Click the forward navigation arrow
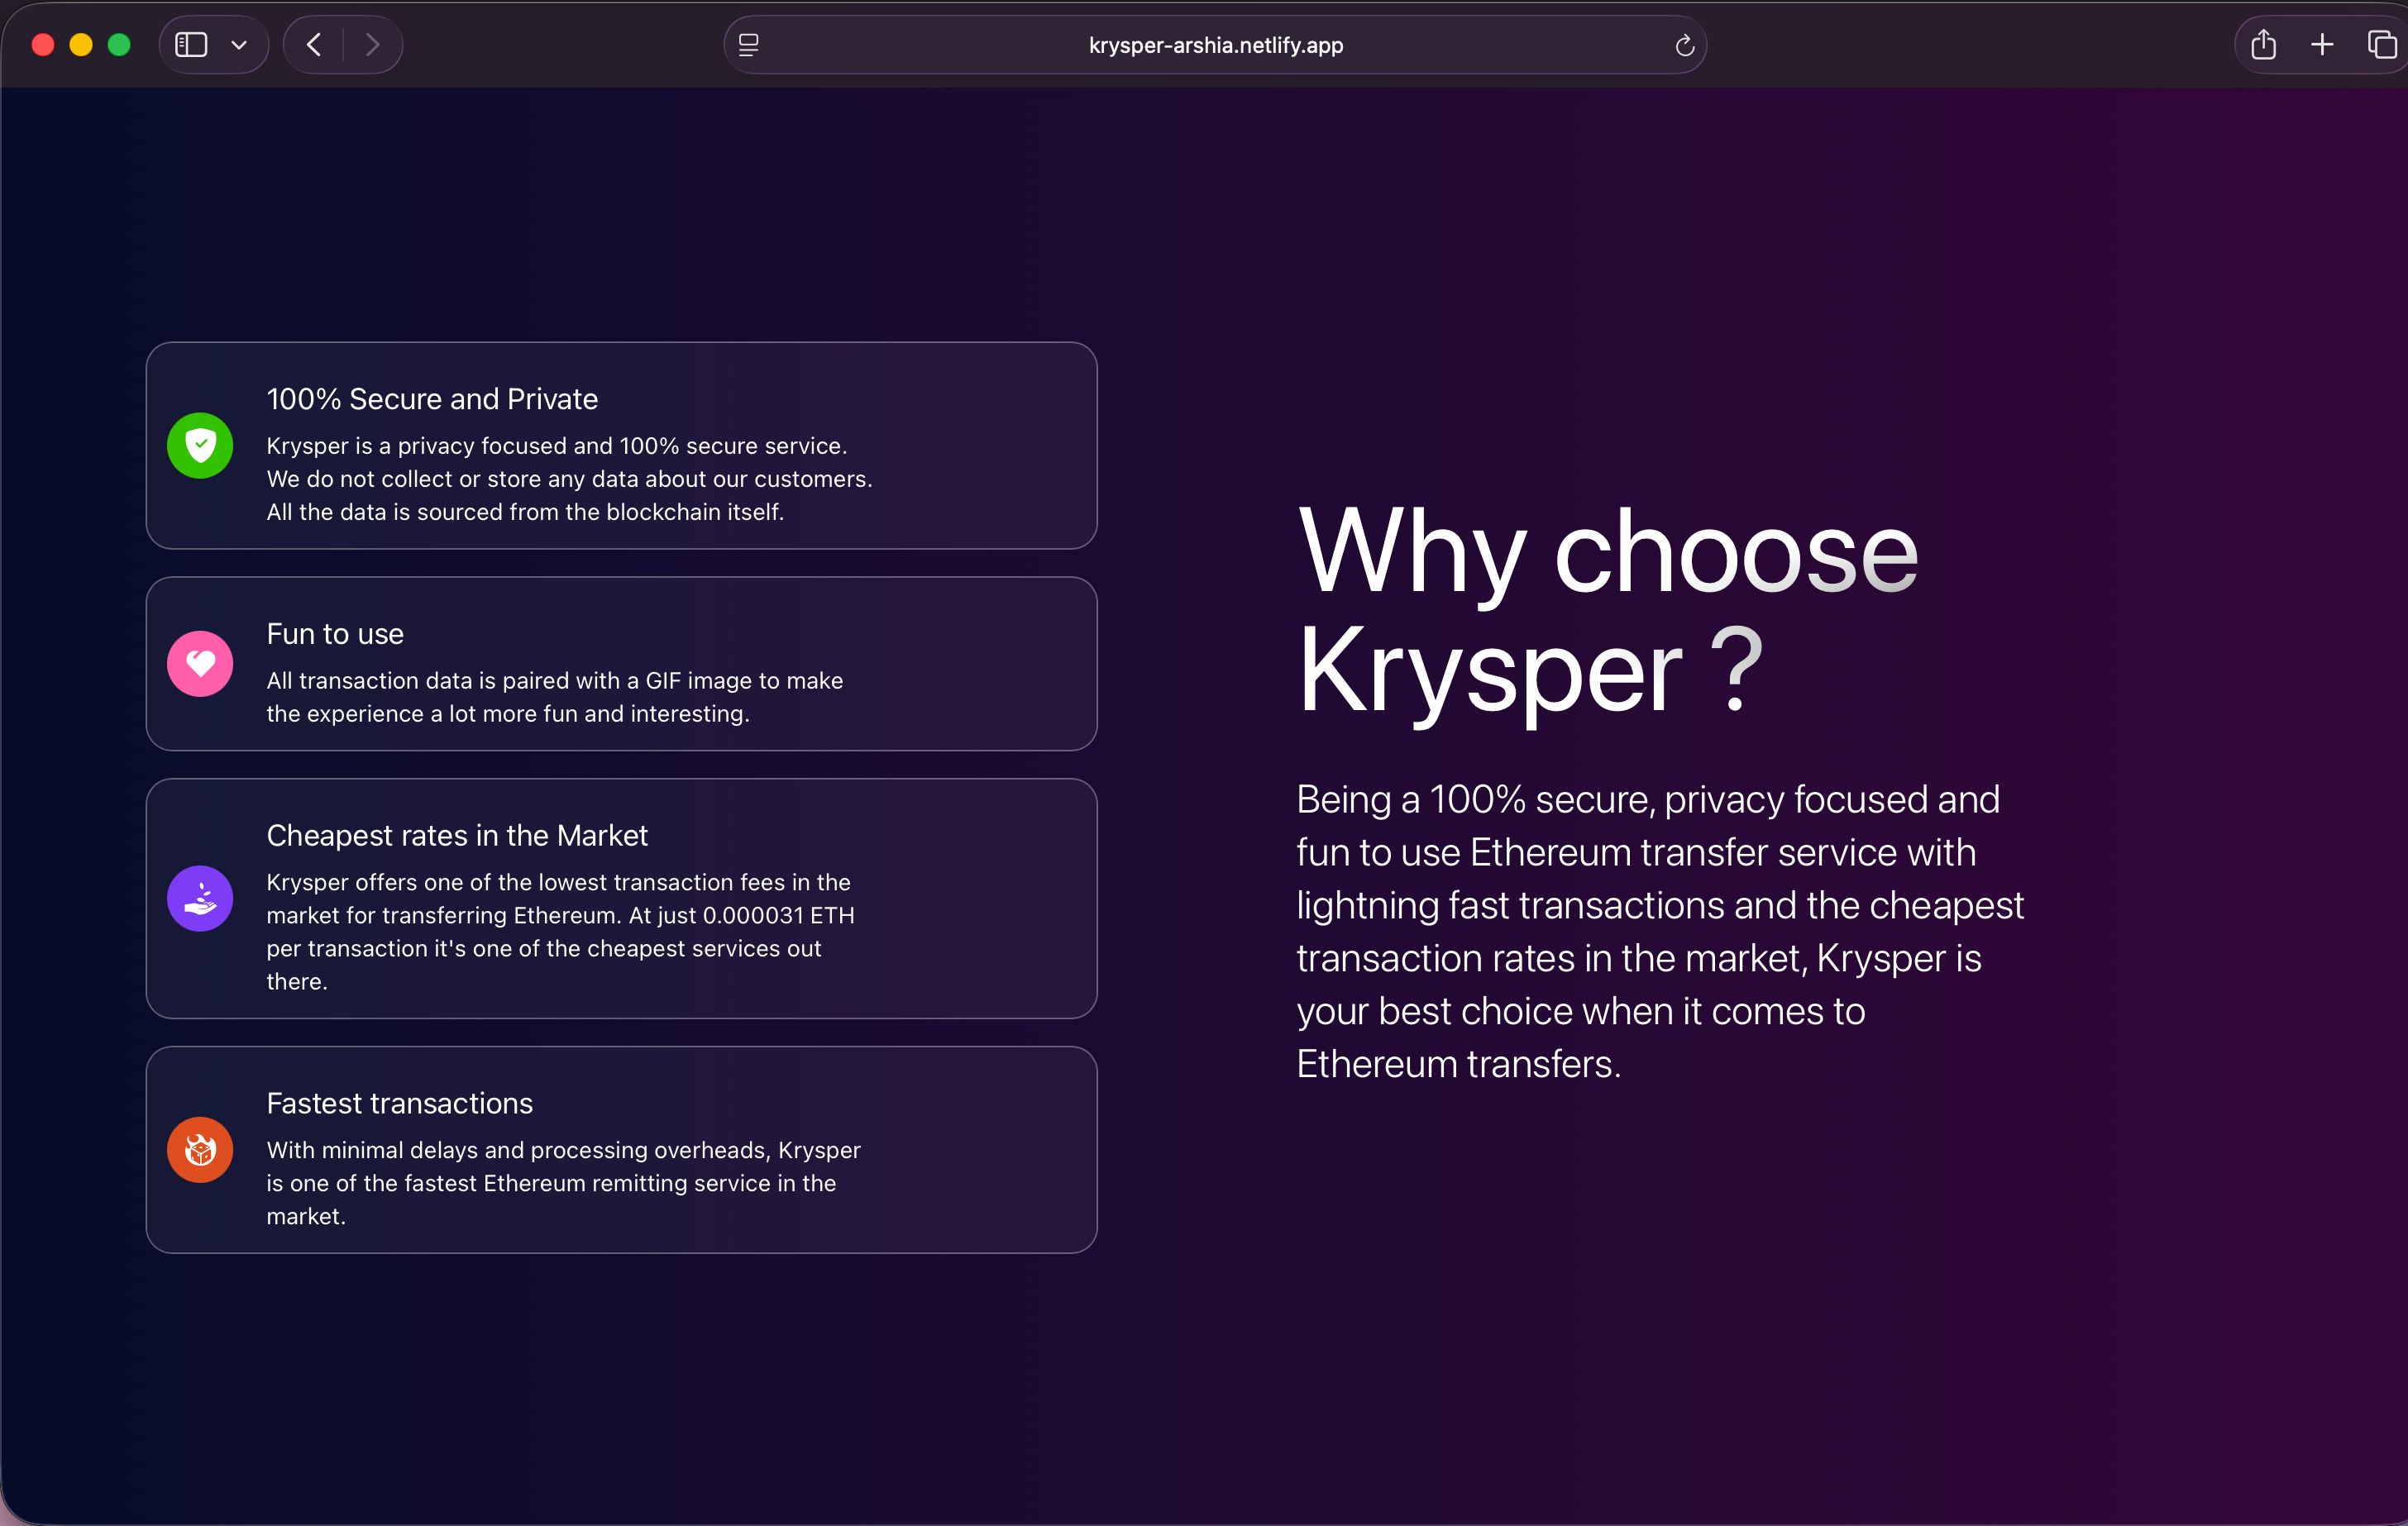 coord(373,44)
